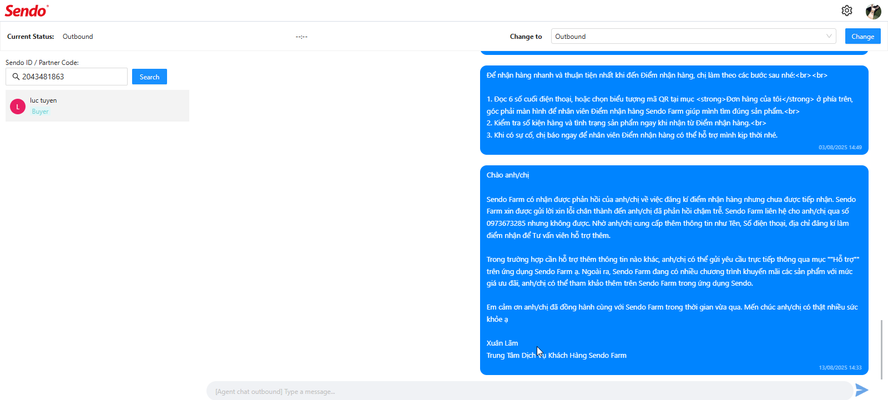Click the timestamp 03/08/2025 14:49
Viewport: 888px width, 400px height.
[840, 148]
